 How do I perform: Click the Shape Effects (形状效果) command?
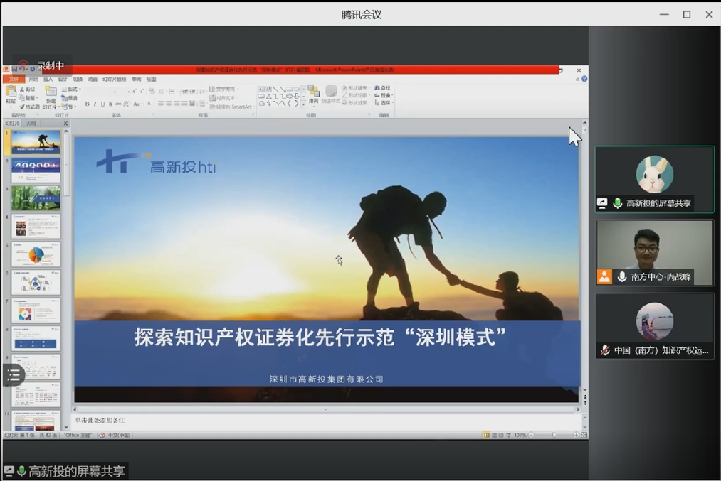point(355,102)
